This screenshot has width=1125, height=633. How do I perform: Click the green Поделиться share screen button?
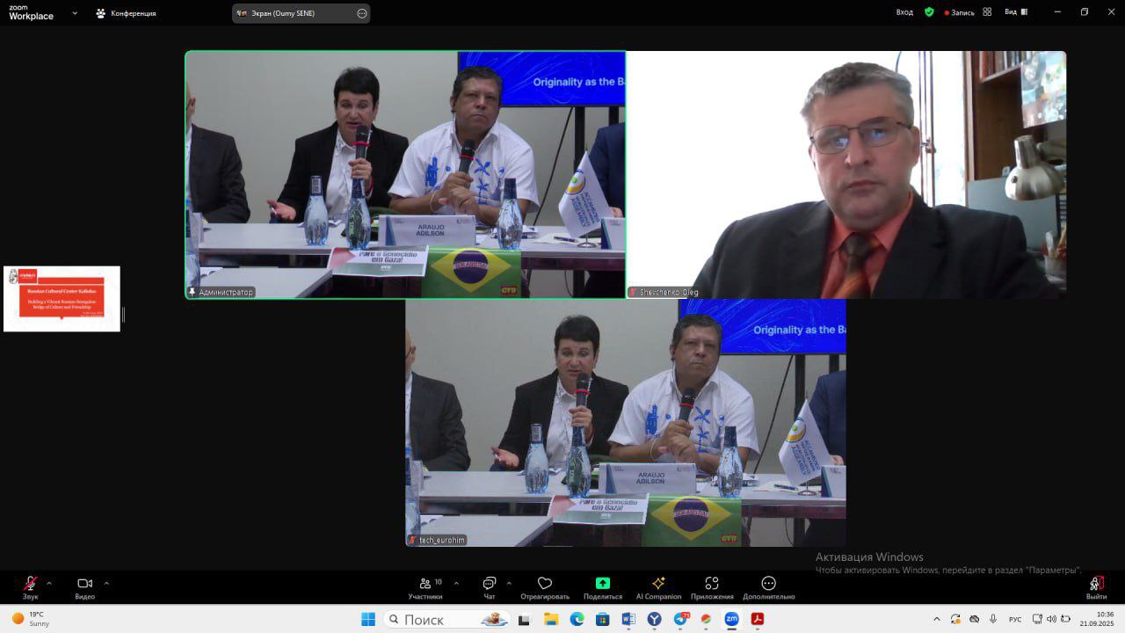click(602, 584)
